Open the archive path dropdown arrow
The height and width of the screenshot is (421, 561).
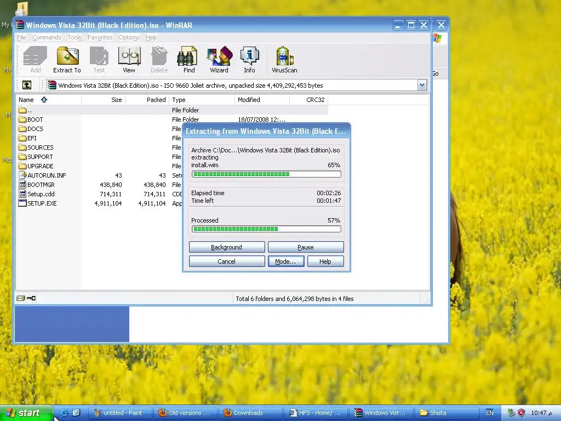422,85
